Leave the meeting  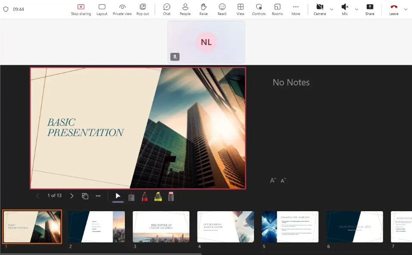[x=393, y=9]
